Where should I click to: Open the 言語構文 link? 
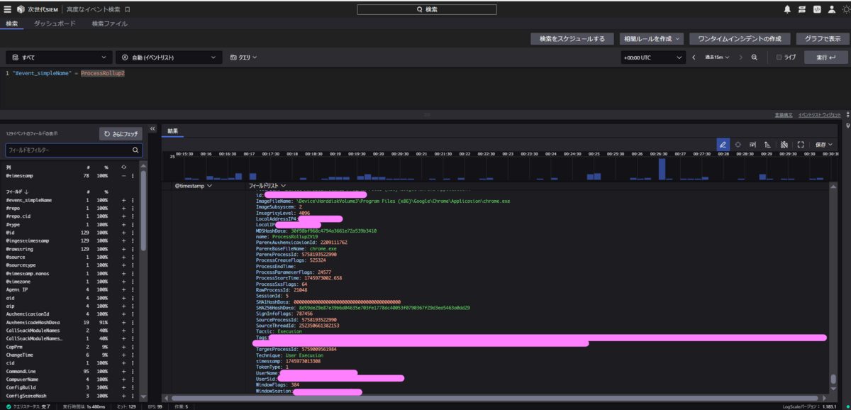(783, 114)
